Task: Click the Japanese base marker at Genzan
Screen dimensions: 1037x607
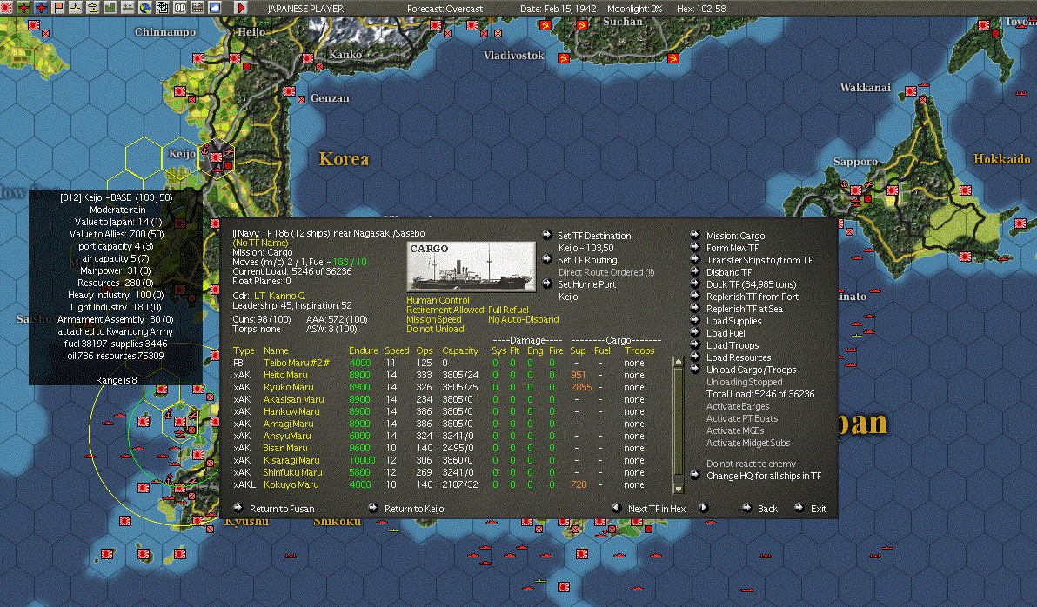Action: pos(289,91)
